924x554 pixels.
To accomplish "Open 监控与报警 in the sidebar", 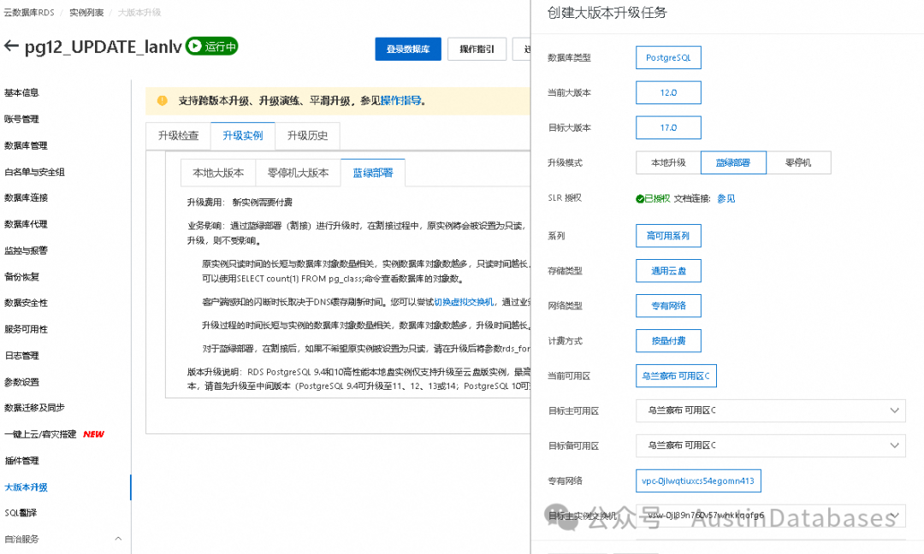I will click(26, 250).
